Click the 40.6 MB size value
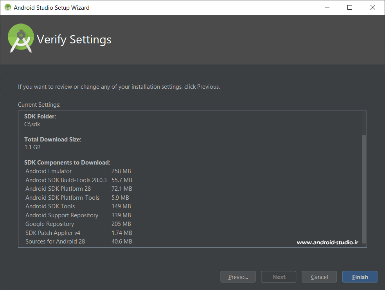This screenshot has height=290, width=385. pyautogui.click(x=122, y=242)
